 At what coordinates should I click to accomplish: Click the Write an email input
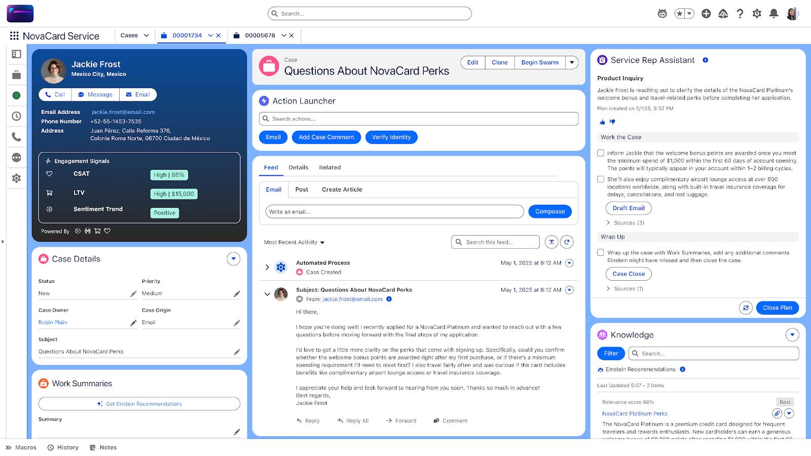coord(394,212)
